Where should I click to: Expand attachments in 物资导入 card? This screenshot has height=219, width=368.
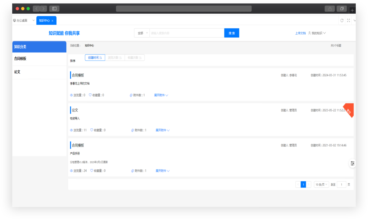click(x=162, y=130)
